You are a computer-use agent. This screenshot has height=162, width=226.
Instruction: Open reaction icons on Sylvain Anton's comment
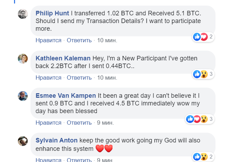pos(200,156)
